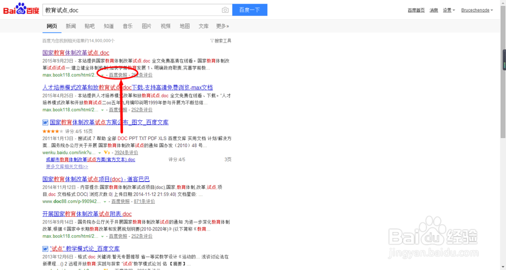Expand arrow beside www.doc88.com URL
The height and width of the screenshot is (270, 506).
pos(105,202)
